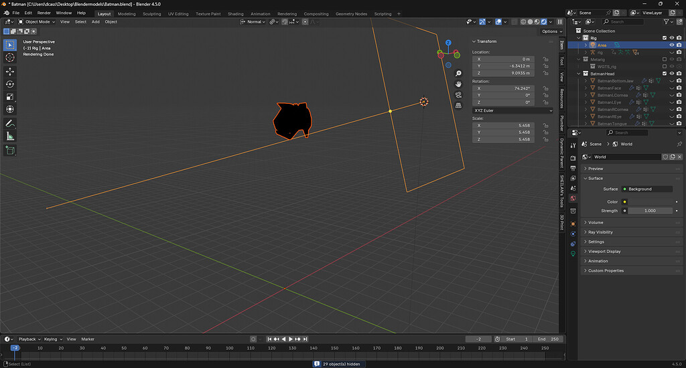Select the Add Cube tool

(x=10, y=151)
